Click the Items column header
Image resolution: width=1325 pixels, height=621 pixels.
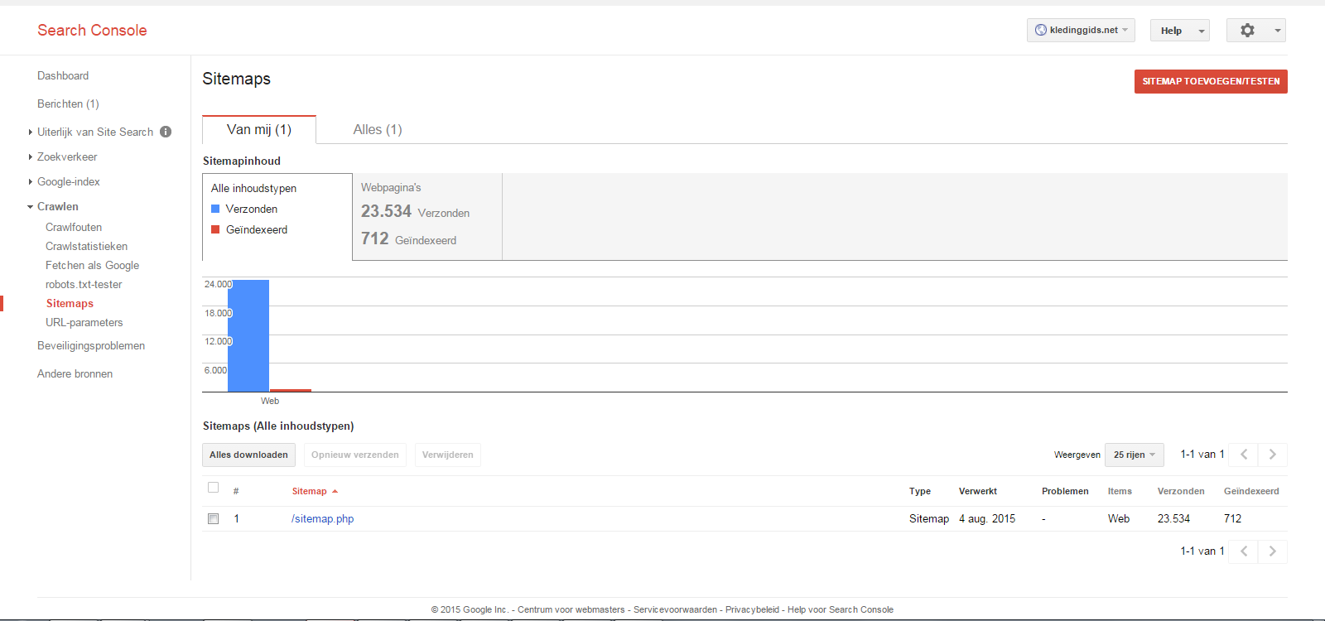[x=1120, y=491]
